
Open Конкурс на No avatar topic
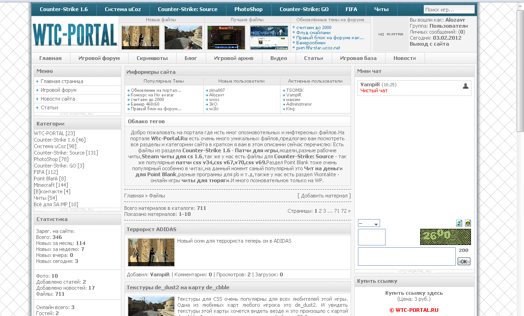[152, 95]
